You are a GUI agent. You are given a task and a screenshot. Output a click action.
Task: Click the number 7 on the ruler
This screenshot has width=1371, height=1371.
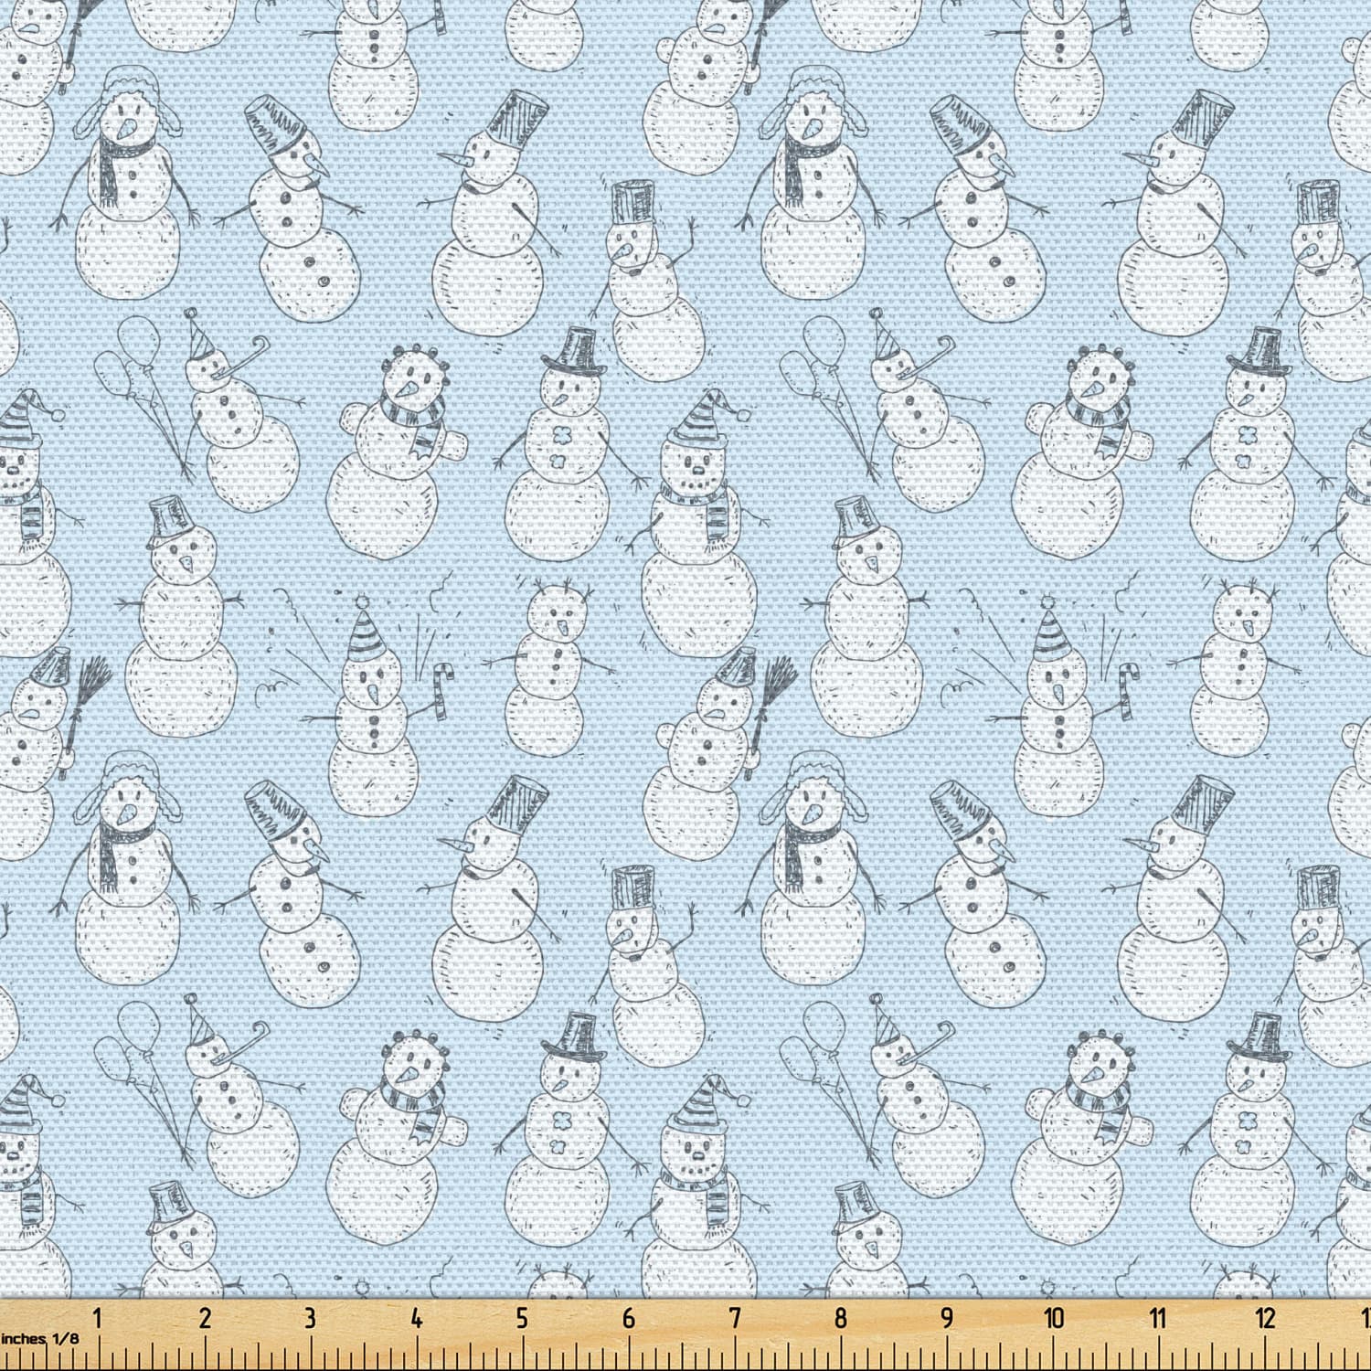735,1318
